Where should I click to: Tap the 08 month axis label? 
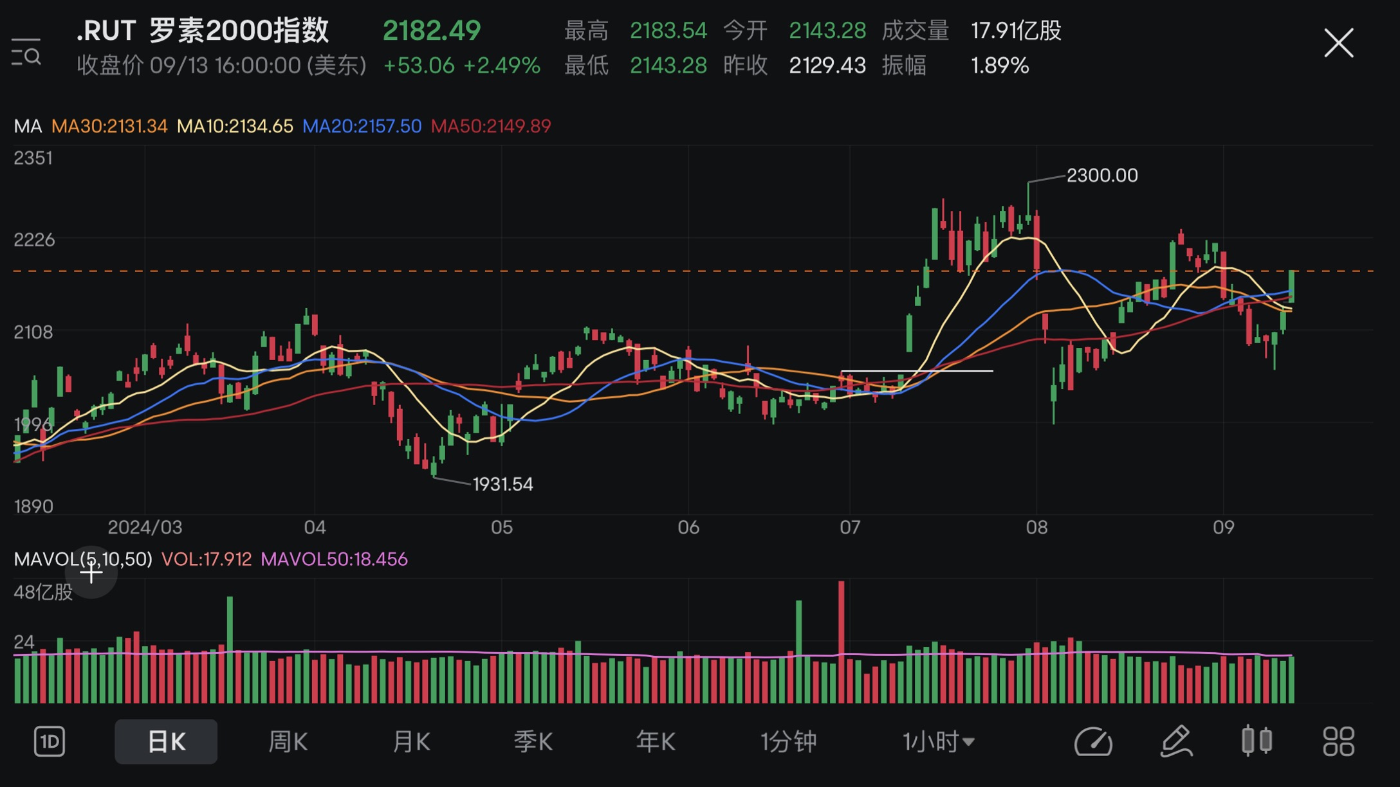(x=1036, y=527)
